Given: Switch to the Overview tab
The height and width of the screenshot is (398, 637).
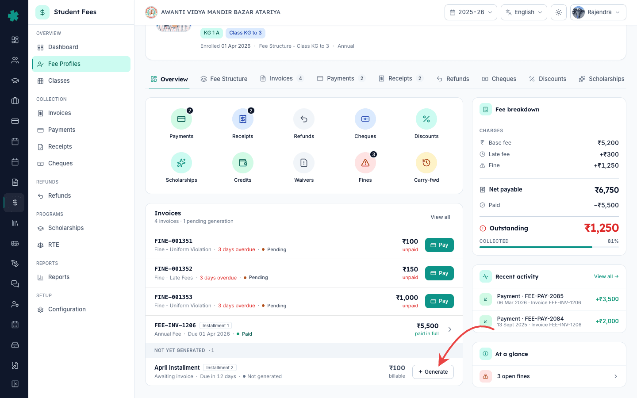Looking at the screenshot, I should pos(169,79).
